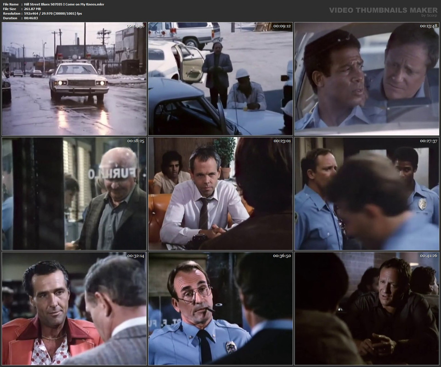The height and width of the screenshot is (367, 441).
Task: Click the timestamp '00:04:36' label
Action: pyautogui.click(x=136, y=26)
